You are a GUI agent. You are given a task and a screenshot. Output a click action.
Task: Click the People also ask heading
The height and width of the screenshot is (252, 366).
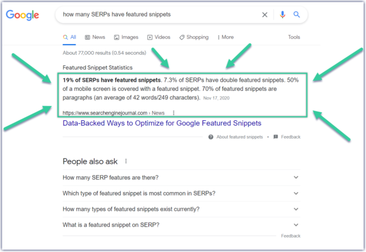tap(90, 161)
